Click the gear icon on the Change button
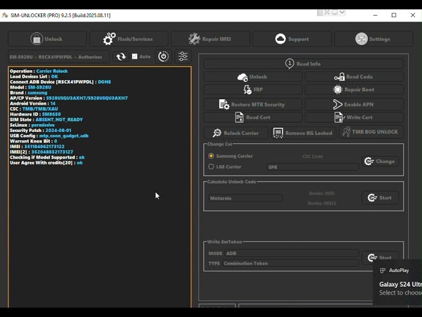Image resolution: width=422 pixels, height=317 pixels. [x=369, y=161]
